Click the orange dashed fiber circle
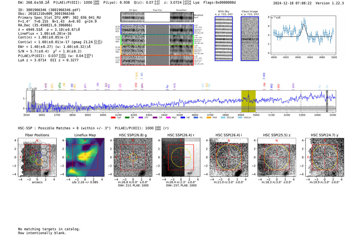The width and height of the screenshot is (362, 247). [x=39, y=162]
